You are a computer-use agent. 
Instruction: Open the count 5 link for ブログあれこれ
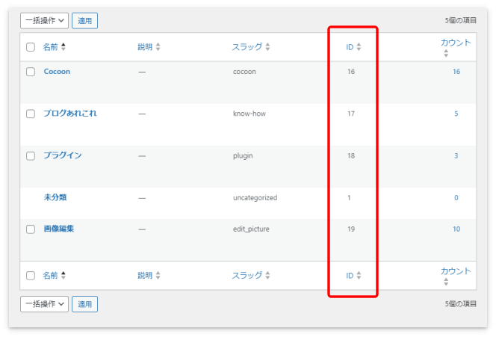(456, 114)
